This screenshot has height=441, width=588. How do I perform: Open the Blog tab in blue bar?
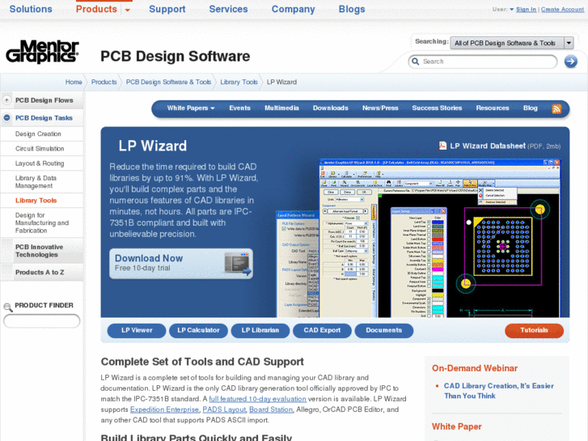click(531, 108)
